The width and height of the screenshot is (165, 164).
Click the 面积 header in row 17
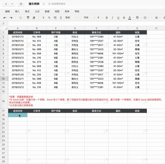[118, 111]
